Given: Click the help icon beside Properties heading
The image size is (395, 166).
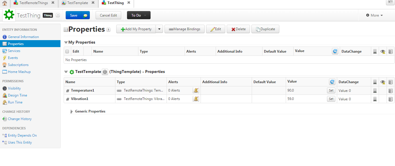Looking at the screenshot, I should coord(108,30).
